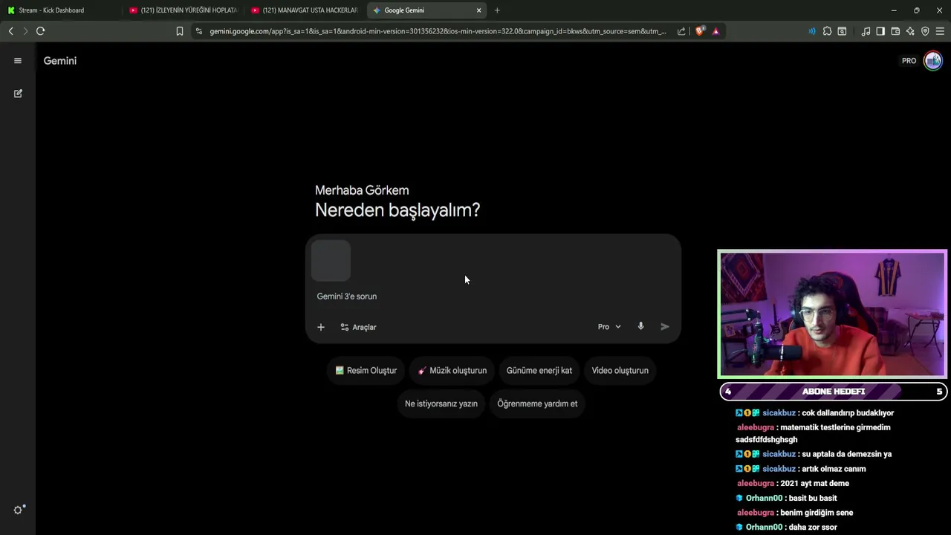
Task: Click the plus icon to add files
Action: pyautogui.click(x=321, y=327)
